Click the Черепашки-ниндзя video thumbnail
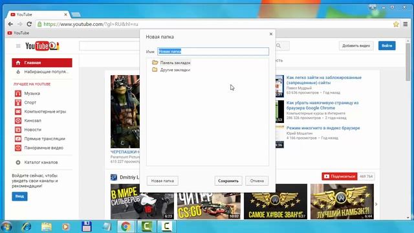414x233 pixels. pyautogui.click(x=125, y=111)
